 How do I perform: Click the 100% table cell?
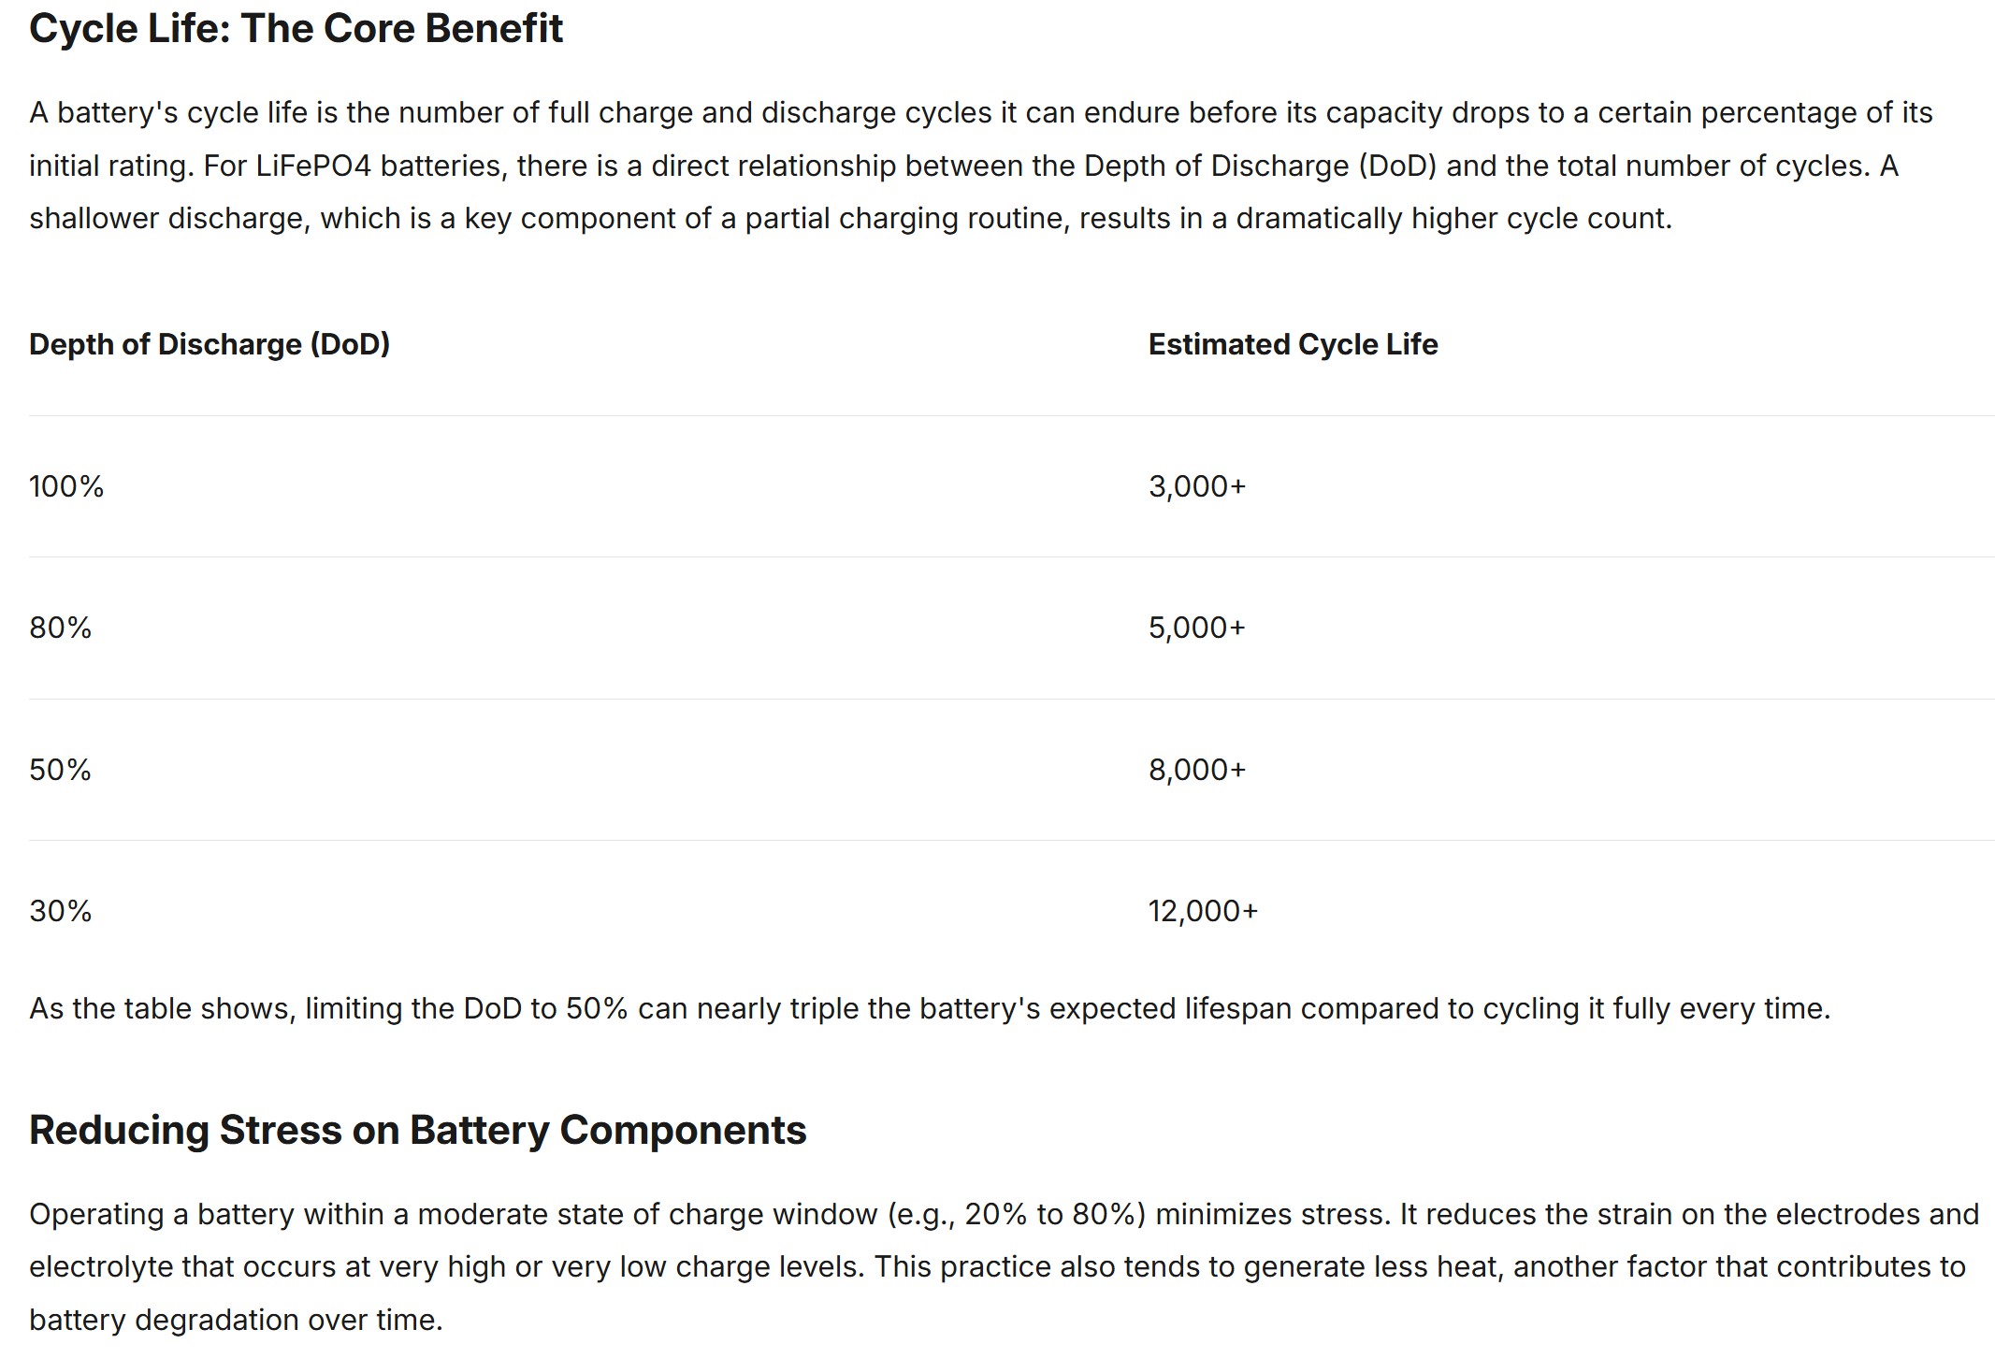66,486
